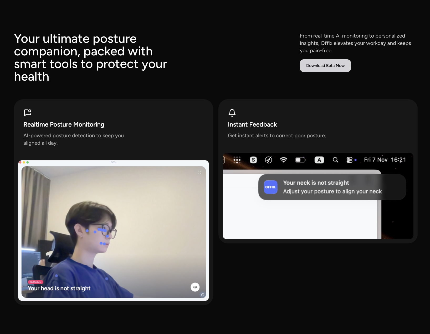The height and width of the screenshot is (334, 430).
Task: Open Launchpad grid icon in menu bar
Action: click(x=237, y=160)
